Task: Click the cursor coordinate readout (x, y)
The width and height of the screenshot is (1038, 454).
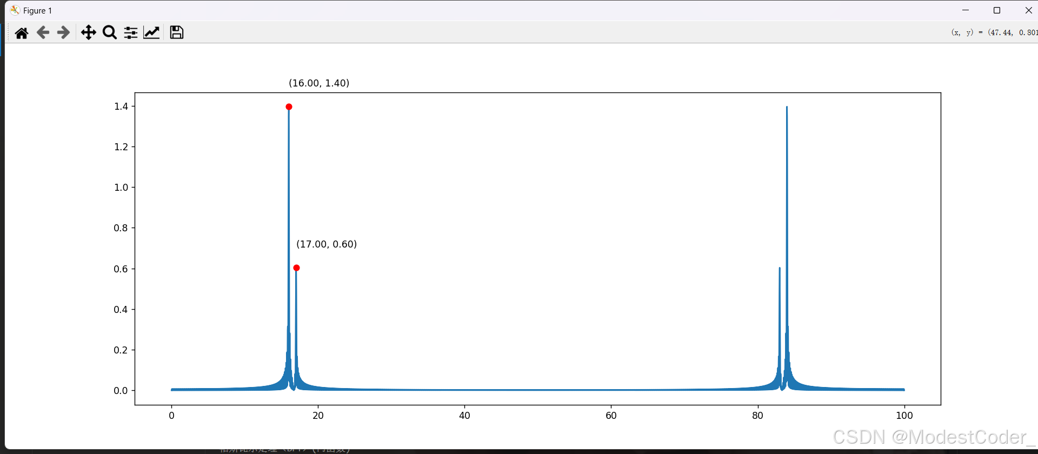Action: (x=994, y=32)
